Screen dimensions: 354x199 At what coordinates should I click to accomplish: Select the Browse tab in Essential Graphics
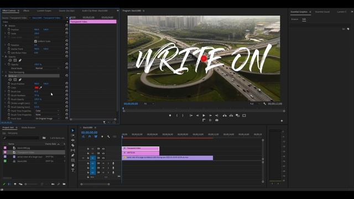(x=295, y=19)
